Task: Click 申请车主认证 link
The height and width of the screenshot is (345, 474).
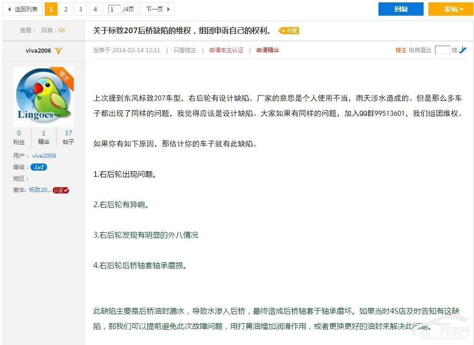Action: pyautogui.click(x=226, y=50)
